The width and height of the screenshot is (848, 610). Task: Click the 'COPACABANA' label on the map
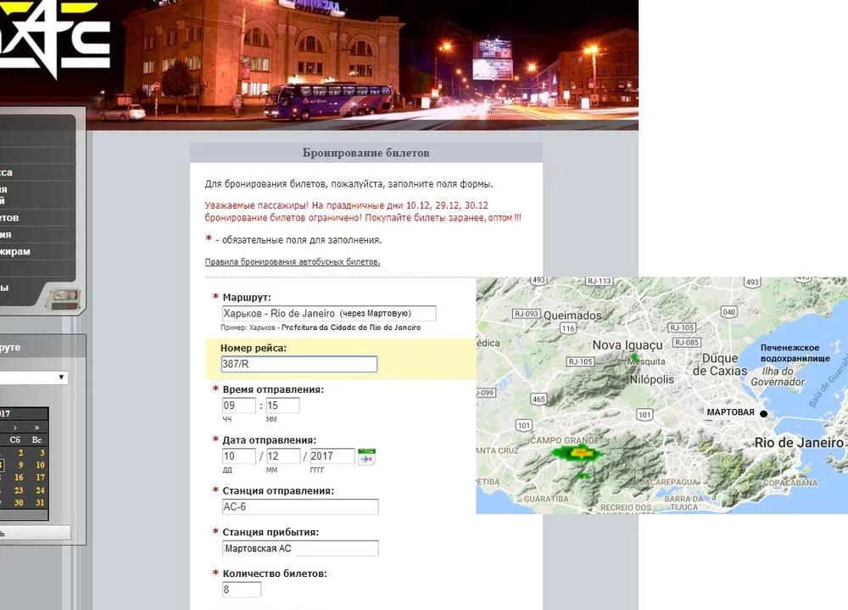tap(790, 483)
